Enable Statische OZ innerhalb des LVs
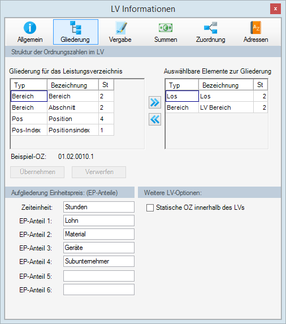Image resolution: width=286 pixels, height=324 pixels. (150, 208)
